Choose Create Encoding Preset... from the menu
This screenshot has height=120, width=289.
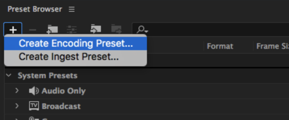click(x=76, y=44)
